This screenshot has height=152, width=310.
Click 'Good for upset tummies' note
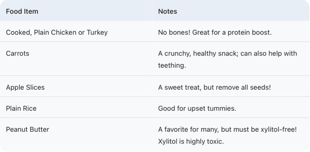point(197,108)
